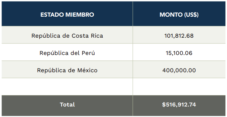This screenshot has height=117, width=227.
Task: Select the 15,100.06 amount cell
Action: coord(179,52)
